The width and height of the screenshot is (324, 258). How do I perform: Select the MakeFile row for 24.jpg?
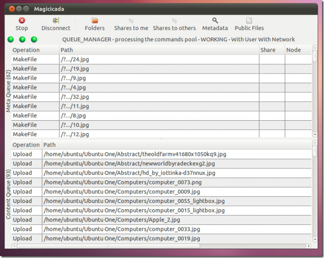click(161, 59)
